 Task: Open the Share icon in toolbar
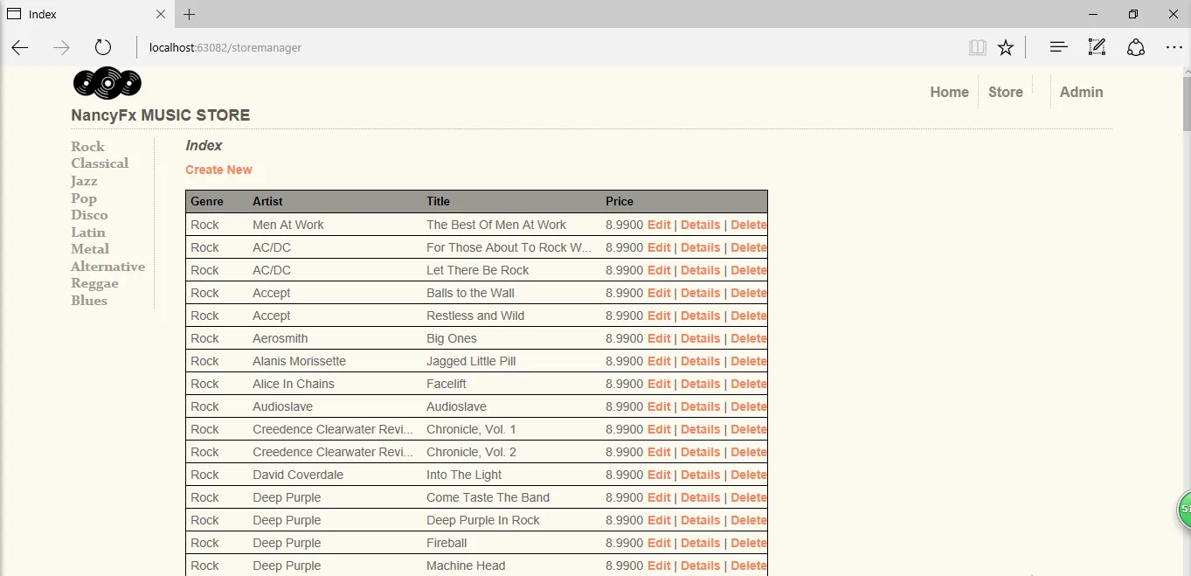1135,47
